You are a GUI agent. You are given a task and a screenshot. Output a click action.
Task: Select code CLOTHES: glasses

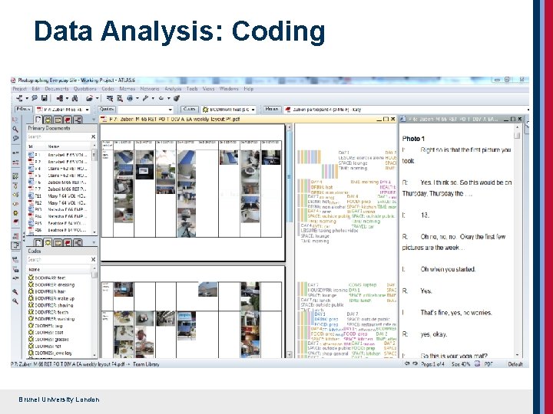(x=48, y=340)
